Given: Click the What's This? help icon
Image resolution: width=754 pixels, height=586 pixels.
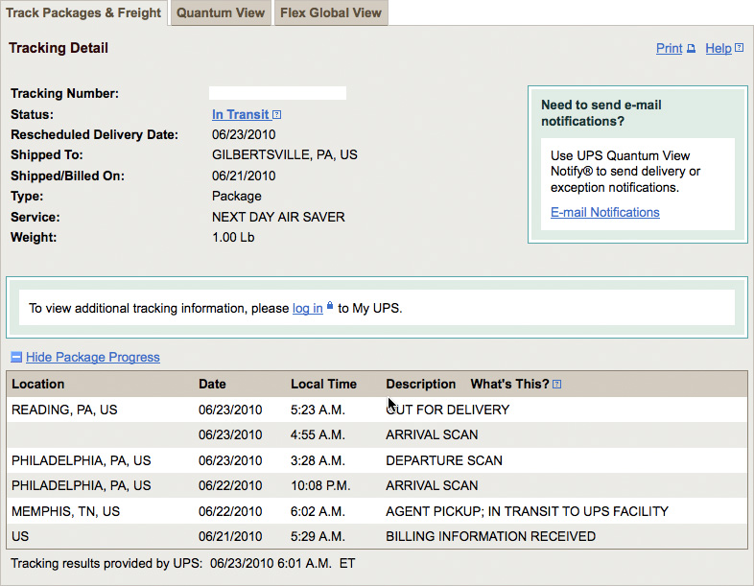Looking at the screenshot, I should point(556,384).
